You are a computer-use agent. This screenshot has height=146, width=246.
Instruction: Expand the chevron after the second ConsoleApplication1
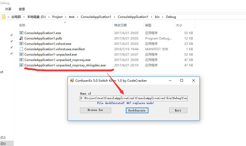point(152,17)
